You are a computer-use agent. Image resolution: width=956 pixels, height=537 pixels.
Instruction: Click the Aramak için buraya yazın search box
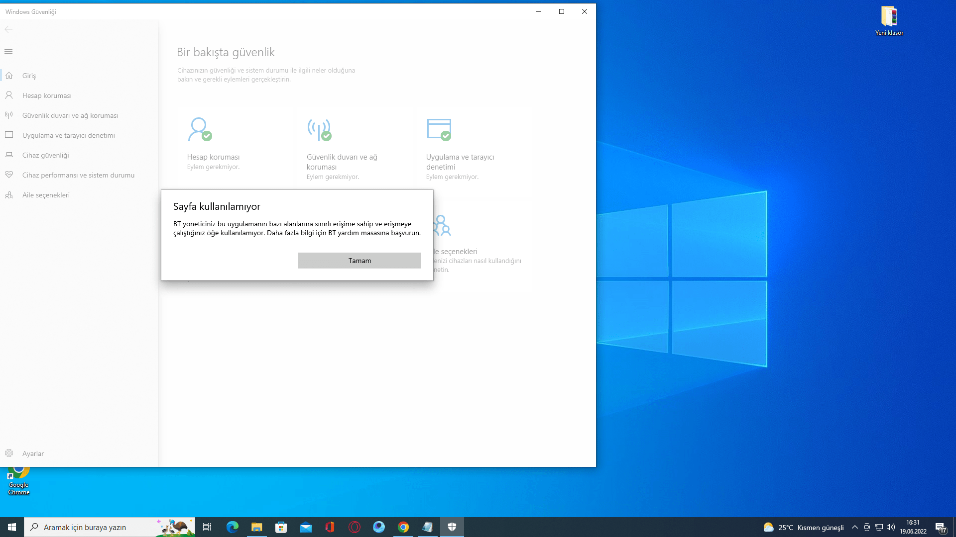pyautogui.click(x=110, y=527)
